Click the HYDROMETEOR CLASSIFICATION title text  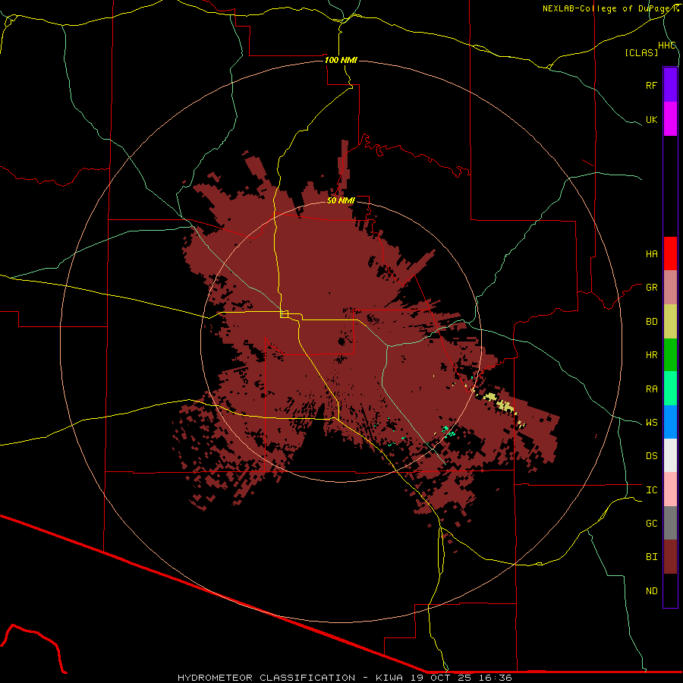(266, 678)
